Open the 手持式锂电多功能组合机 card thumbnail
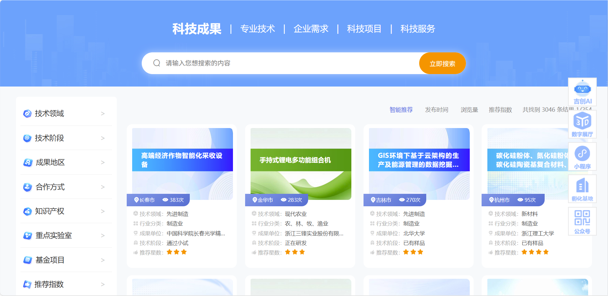 [x=300, y=163]
